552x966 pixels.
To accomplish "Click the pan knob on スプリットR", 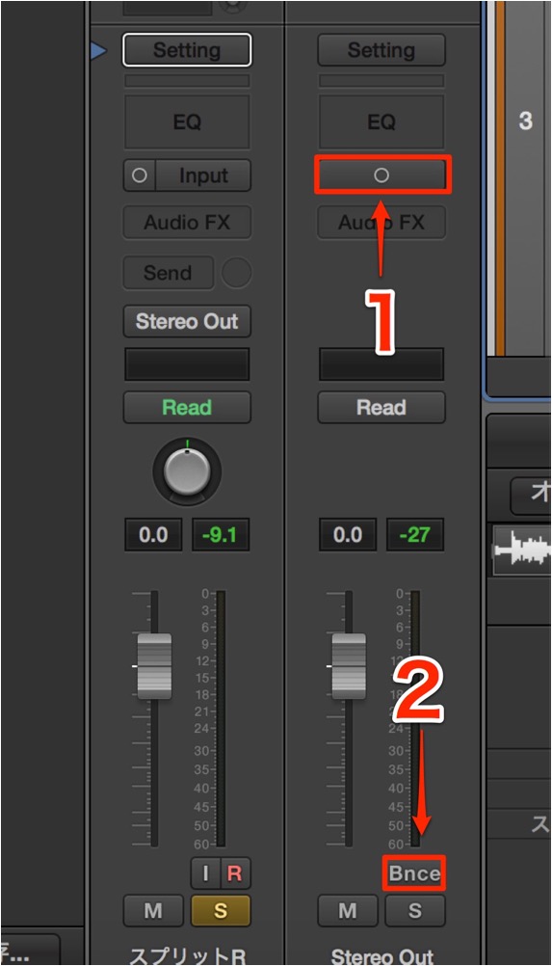I will [187, 471].
